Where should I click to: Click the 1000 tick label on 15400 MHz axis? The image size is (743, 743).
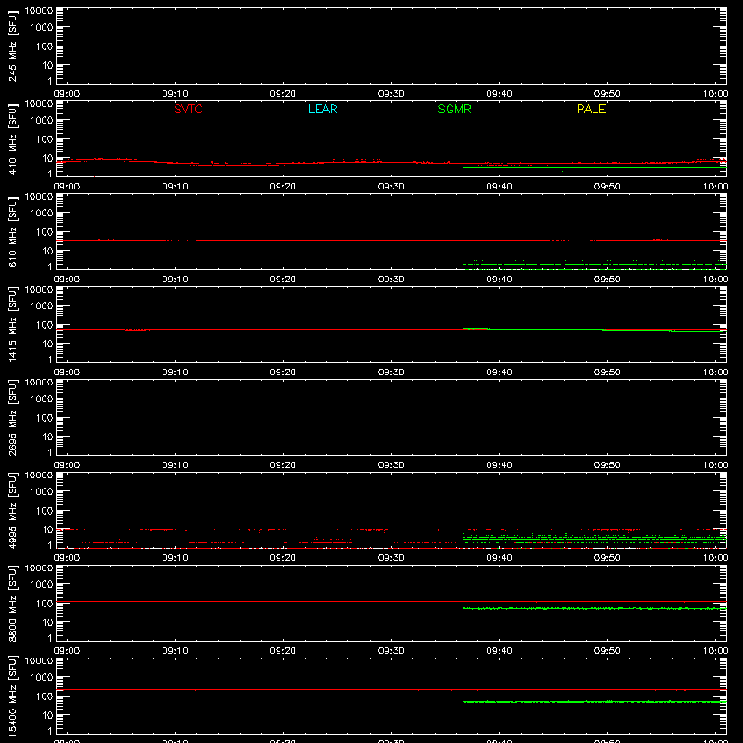42,677
